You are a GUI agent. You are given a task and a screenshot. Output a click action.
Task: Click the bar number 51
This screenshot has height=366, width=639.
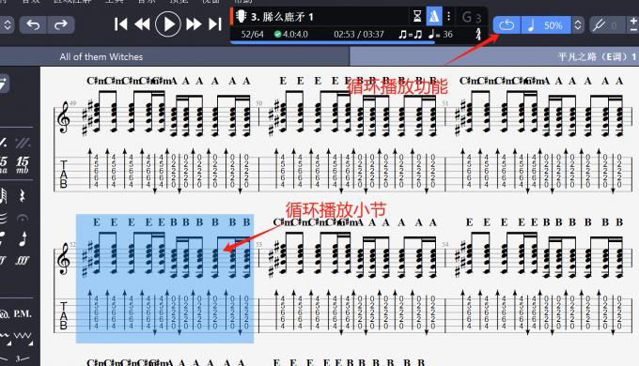coord(445,103)
